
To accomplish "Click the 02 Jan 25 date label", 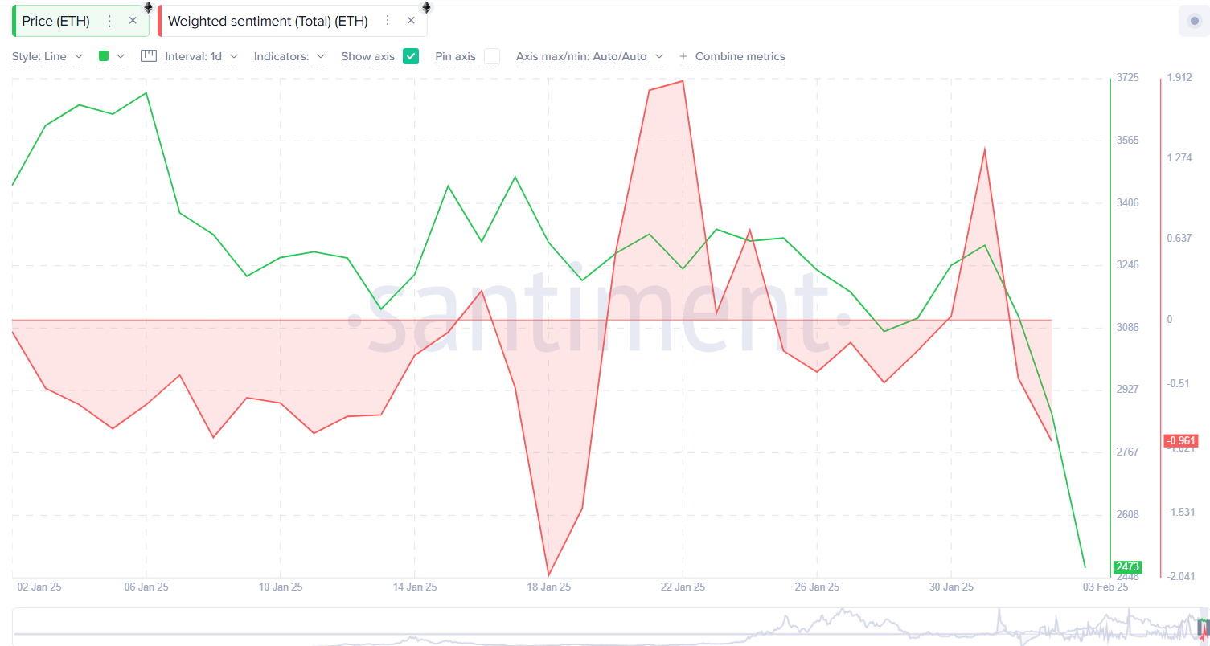I will (x=39, y=587).
